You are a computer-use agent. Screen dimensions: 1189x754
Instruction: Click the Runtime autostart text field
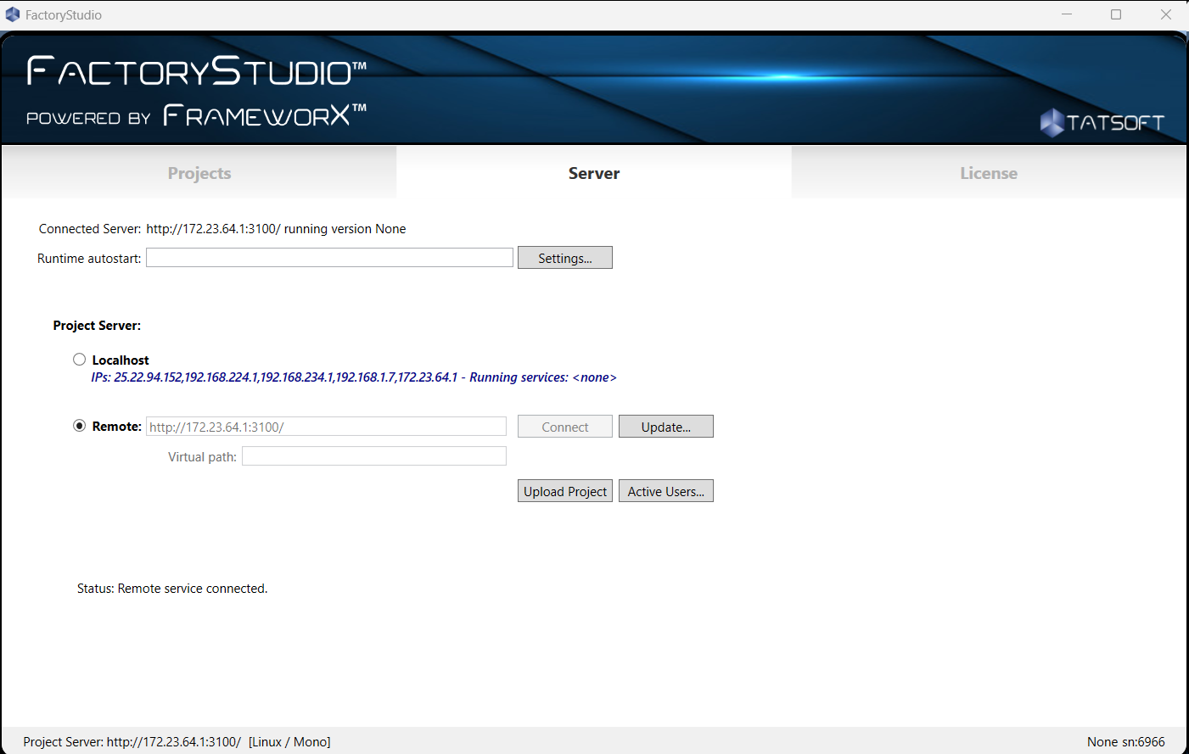tap(329, 258)
